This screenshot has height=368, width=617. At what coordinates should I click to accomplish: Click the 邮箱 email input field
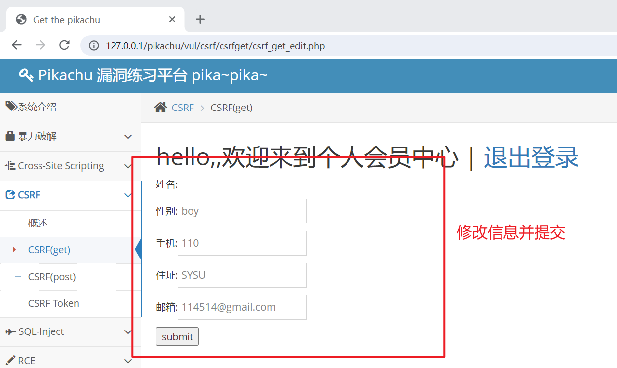242,307
